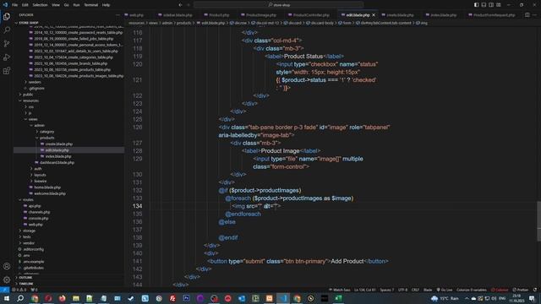
Task: Switch to ProductController.php tab
Action: coord(309,15)
